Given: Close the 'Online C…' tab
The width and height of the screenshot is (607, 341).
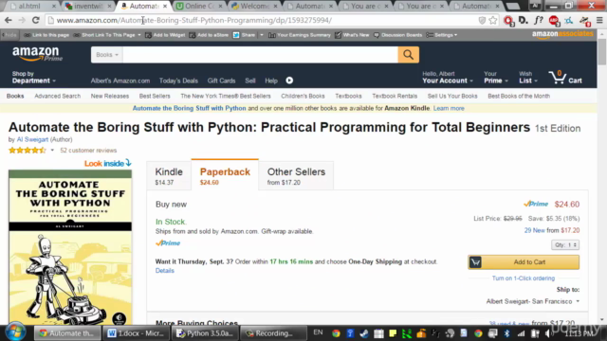Looking at the screenshot, I should 221,7.
